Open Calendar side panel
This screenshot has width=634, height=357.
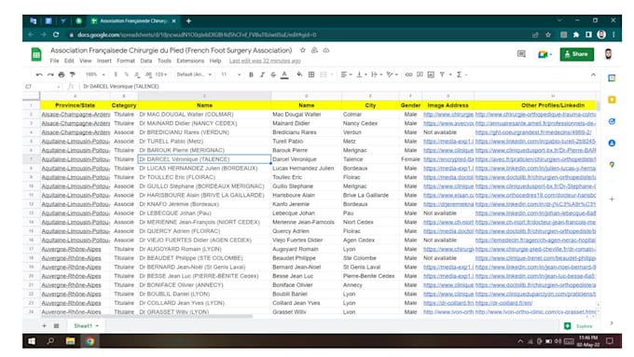(612, 78)
